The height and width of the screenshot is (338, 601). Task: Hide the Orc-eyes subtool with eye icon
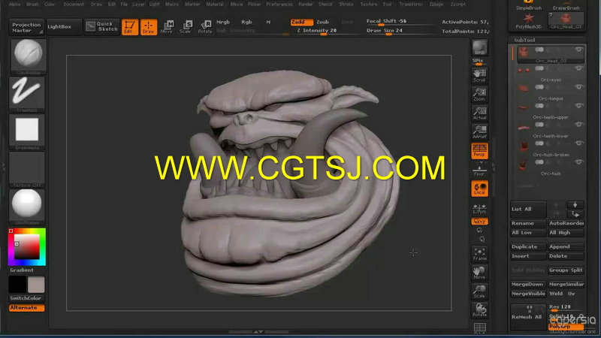coord(578,68)
